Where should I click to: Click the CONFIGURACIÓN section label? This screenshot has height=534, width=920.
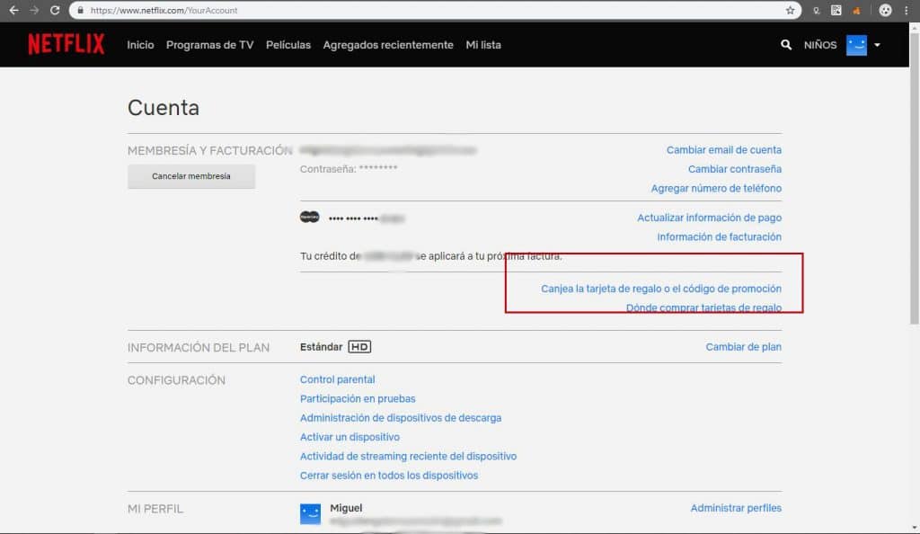pyautogui.click(x=177, y=380)
